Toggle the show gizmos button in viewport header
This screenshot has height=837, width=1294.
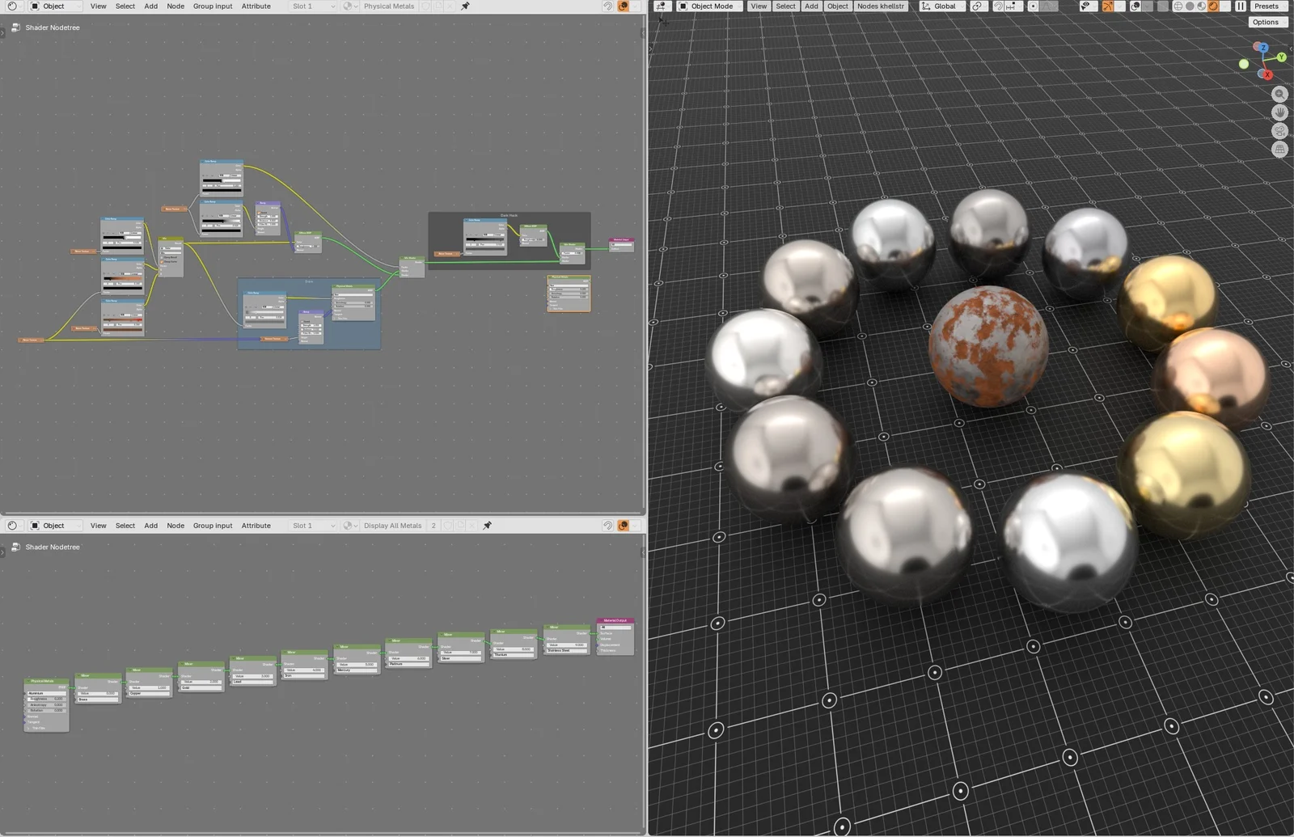pos(1108,6)
